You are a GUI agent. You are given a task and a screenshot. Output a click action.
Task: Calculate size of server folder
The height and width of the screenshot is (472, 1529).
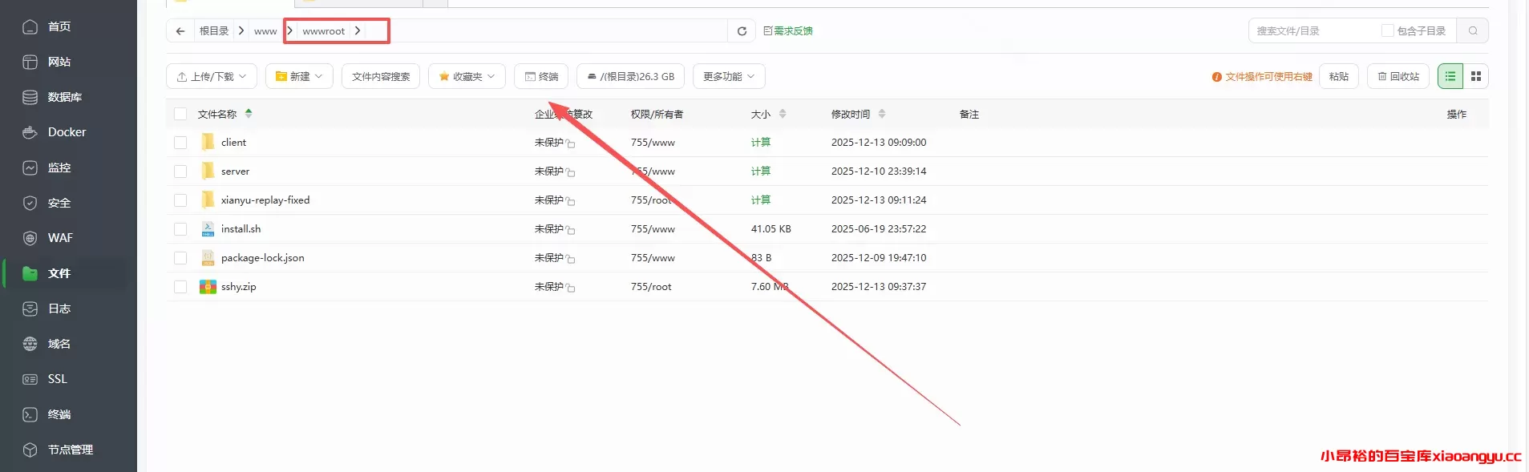pyautogui.click(x=761, y=171)
